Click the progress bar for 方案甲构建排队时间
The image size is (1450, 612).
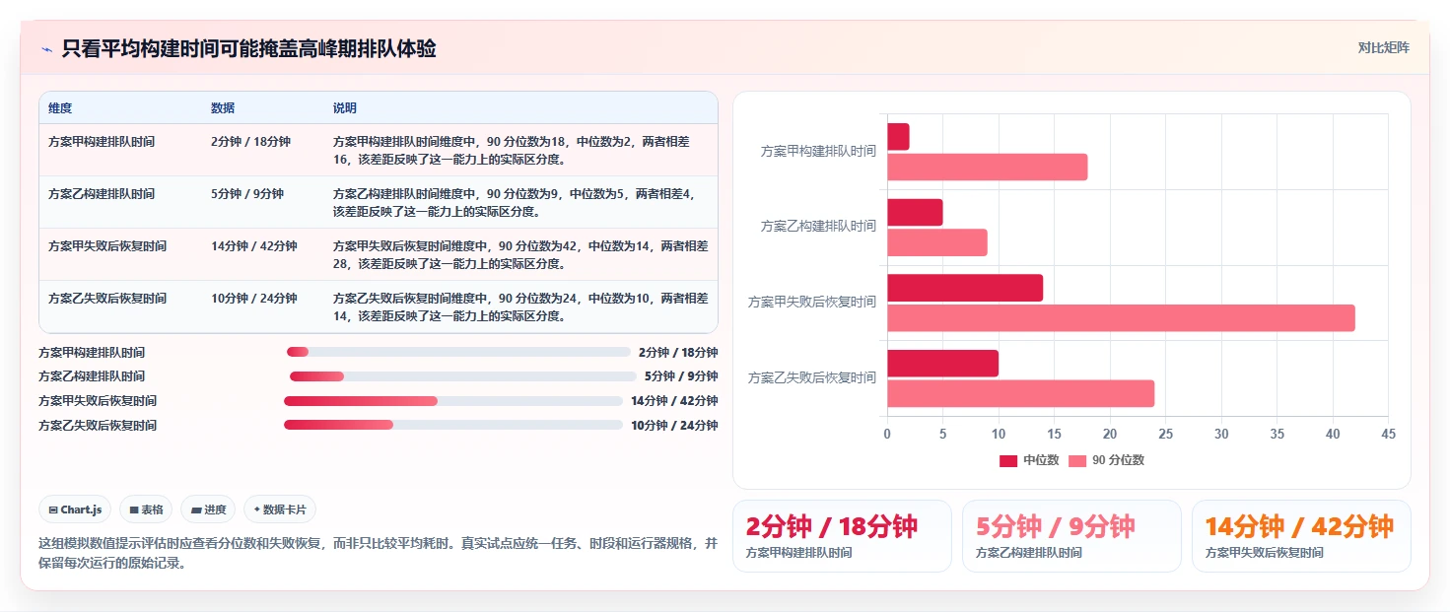[x=458, y=352]
